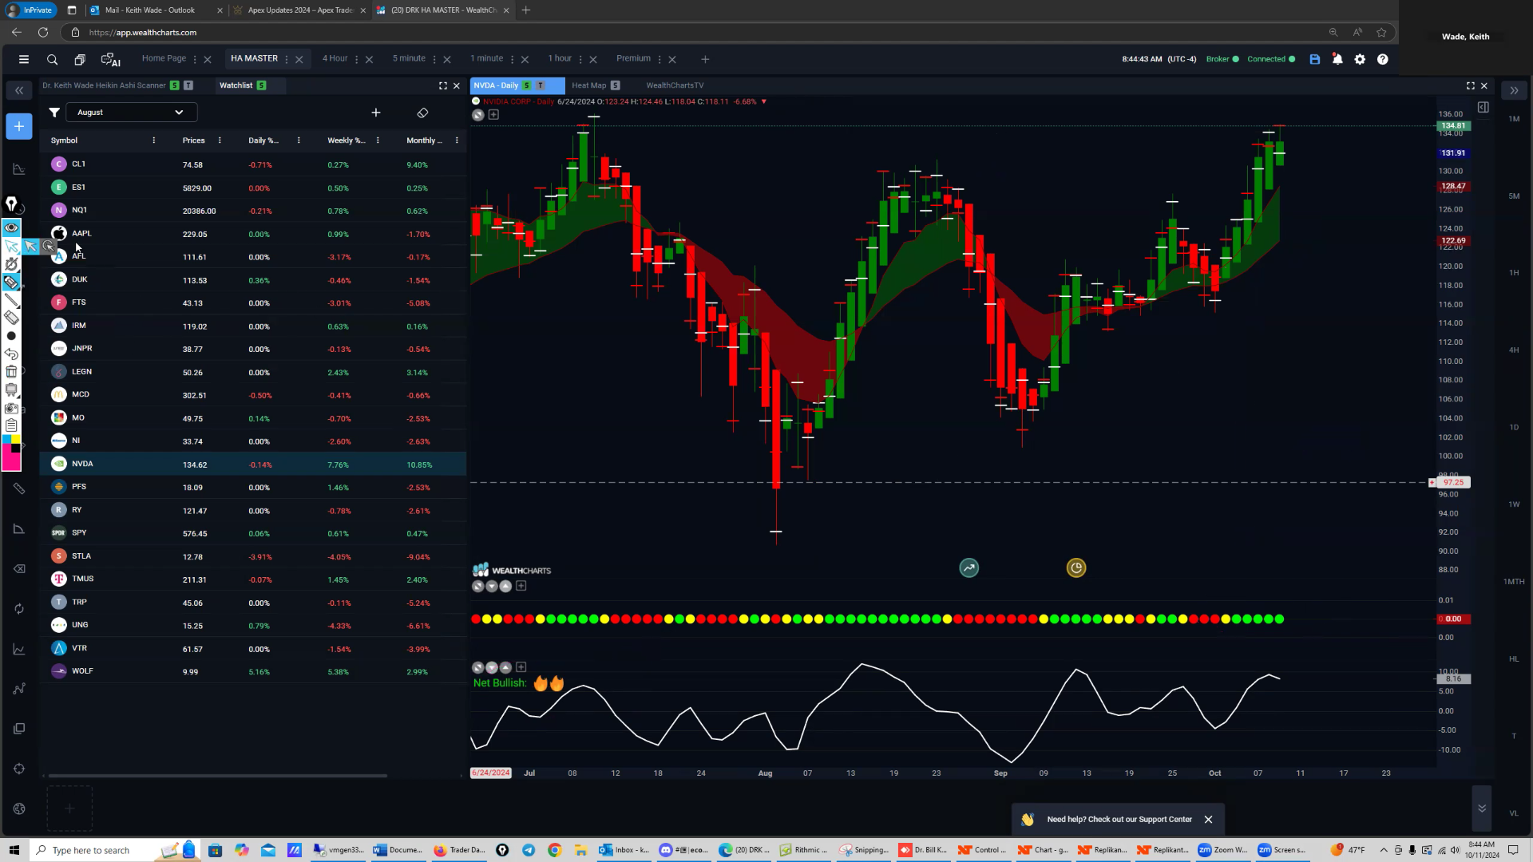
Task: Open Prices column options menu
Action: pyautogui.click(x=220, y=140)
